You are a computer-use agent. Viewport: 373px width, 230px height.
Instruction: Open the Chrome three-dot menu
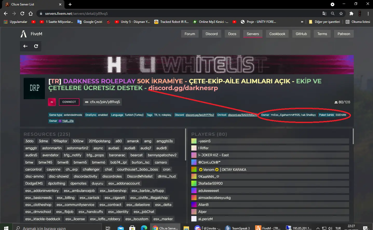click(x=368, y=13)
